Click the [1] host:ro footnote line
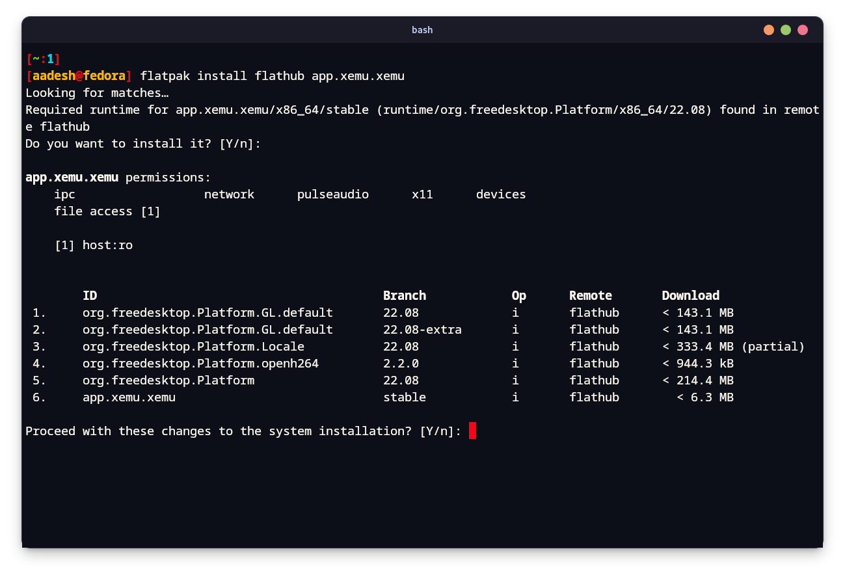 (x=94, y=245)
